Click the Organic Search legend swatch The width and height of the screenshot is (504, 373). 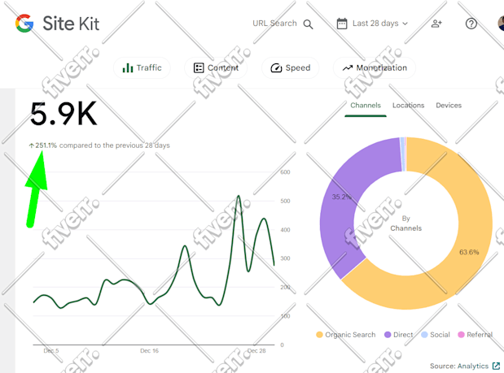[319, 335]
